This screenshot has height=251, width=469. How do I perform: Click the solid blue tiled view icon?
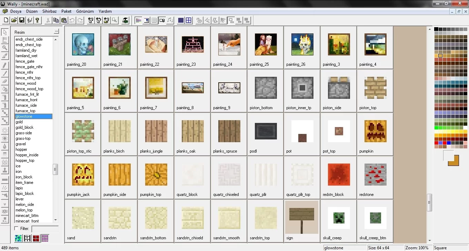[181, 20]
